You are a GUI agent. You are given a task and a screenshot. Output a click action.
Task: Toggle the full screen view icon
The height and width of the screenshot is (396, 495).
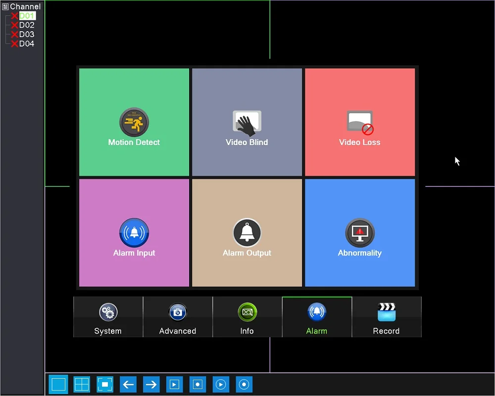[x=105, y=384]
